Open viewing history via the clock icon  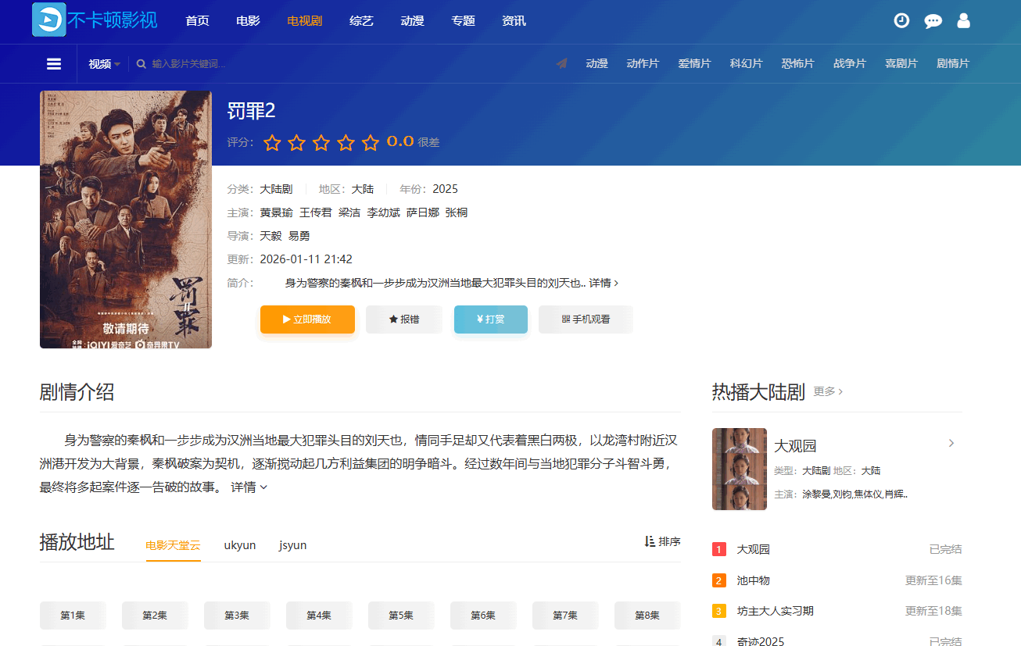(x=901, y=21)
